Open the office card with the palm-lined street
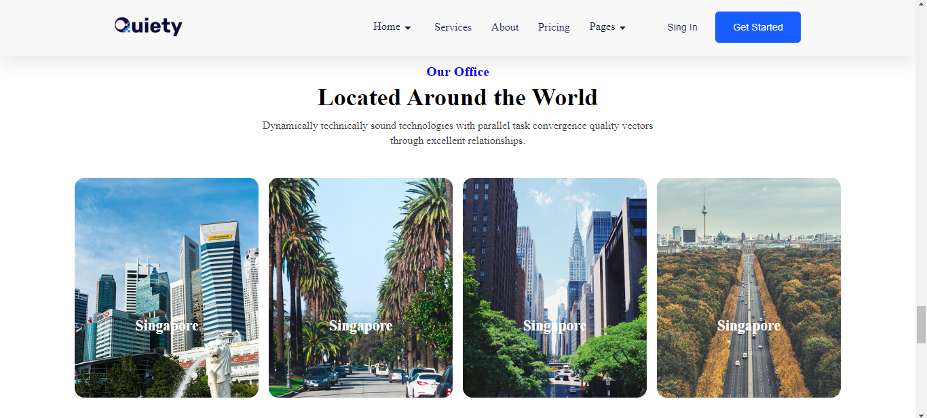Screen dimensions: 927x418 (x=360, y=288)
